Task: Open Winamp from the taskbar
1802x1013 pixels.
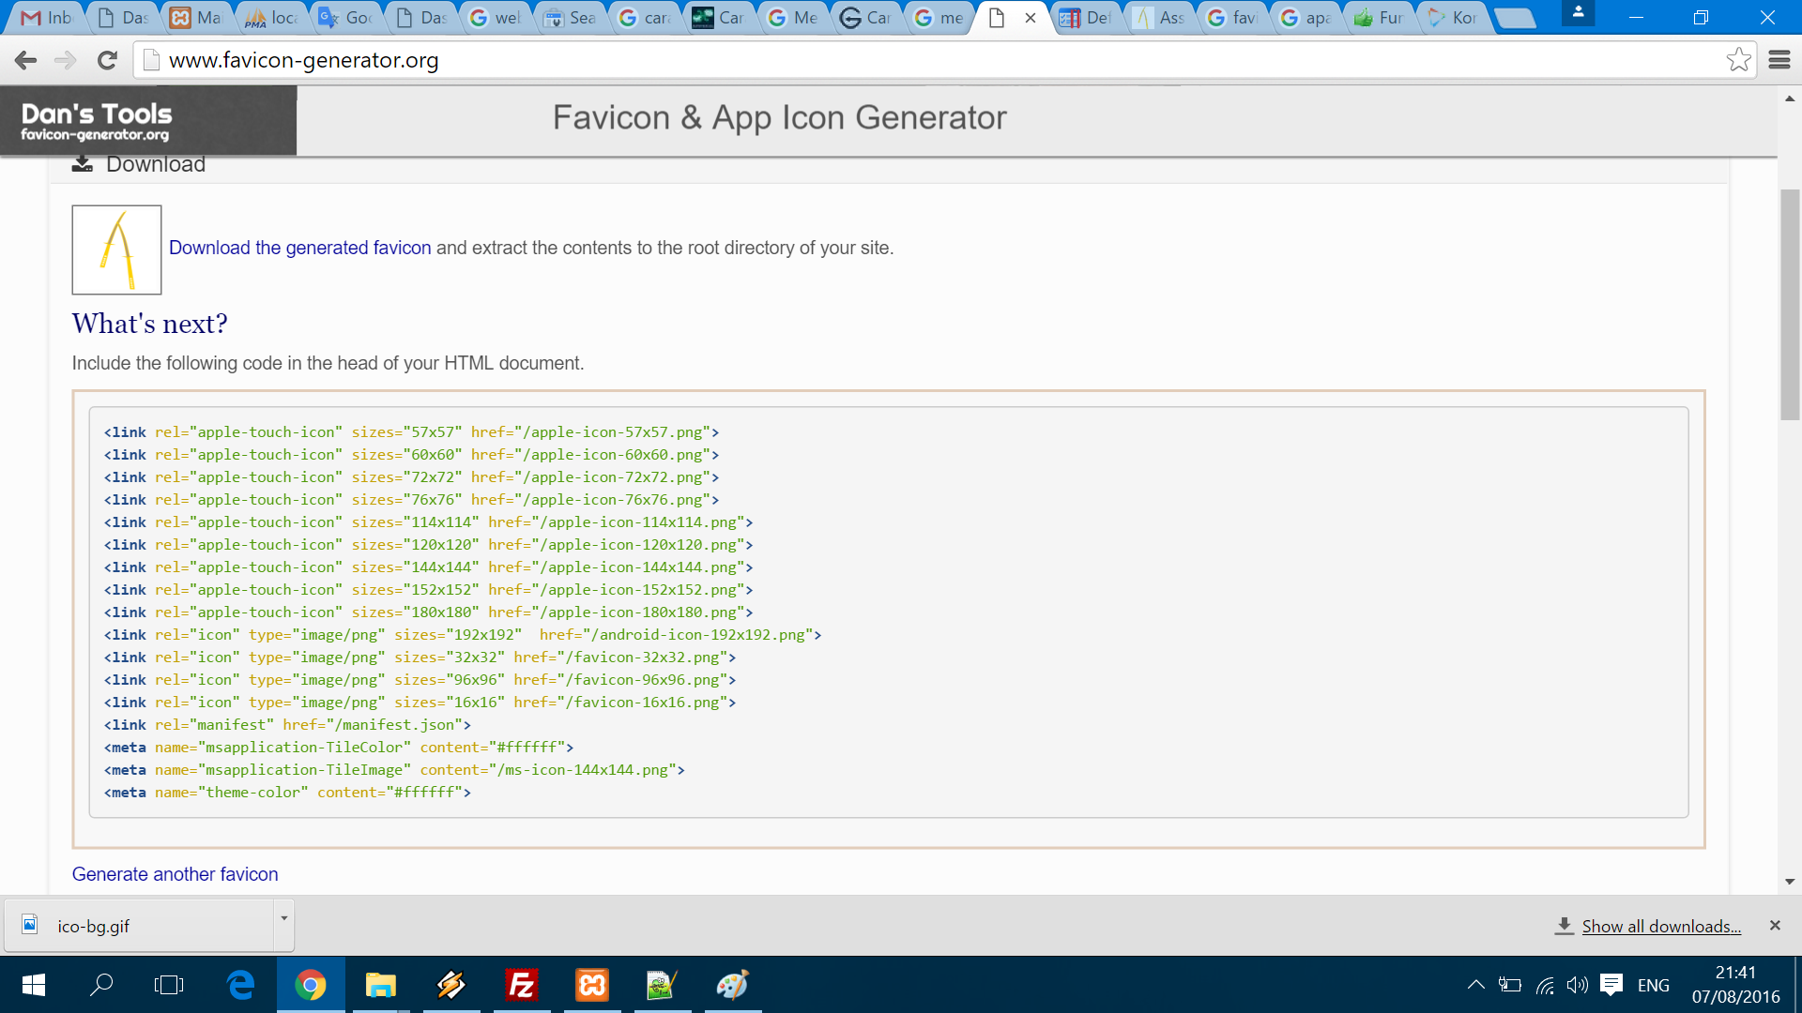Action: (x=451, y=985)
